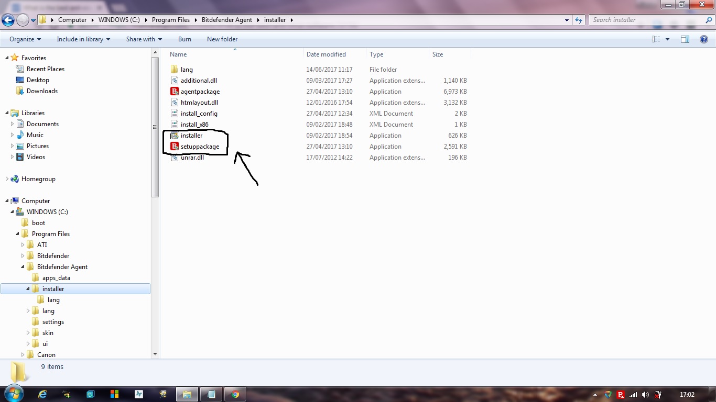Open Downloads in Favorites

(42, 91)
